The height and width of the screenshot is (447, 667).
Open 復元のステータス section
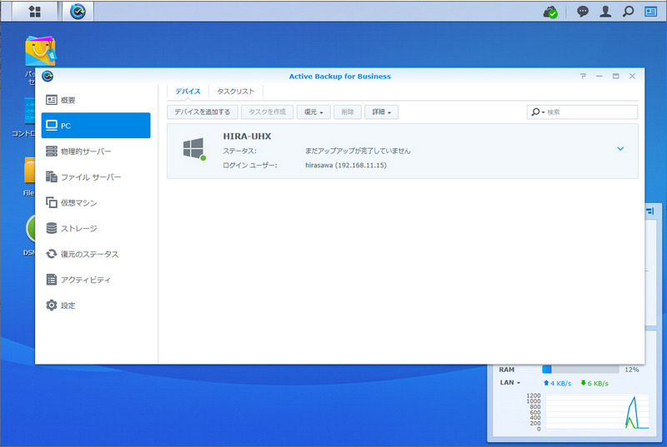[x=96, y=254]
